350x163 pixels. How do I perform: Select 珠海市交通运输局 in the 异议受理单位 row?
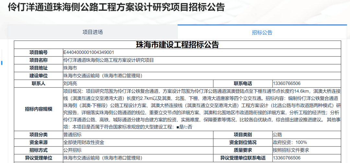point(81,158)
